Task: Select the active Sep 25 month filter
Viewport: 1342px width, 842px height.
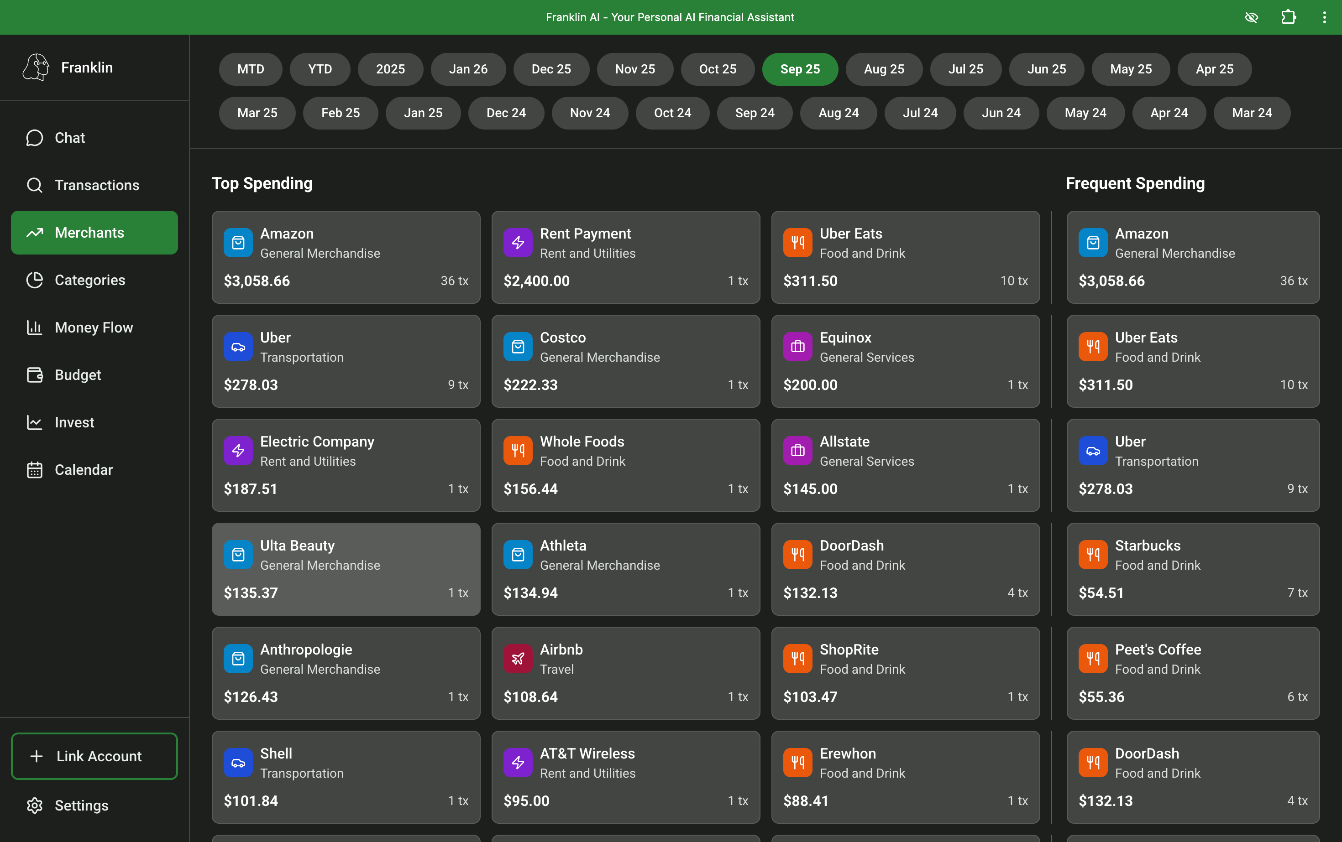Action: 800,69
